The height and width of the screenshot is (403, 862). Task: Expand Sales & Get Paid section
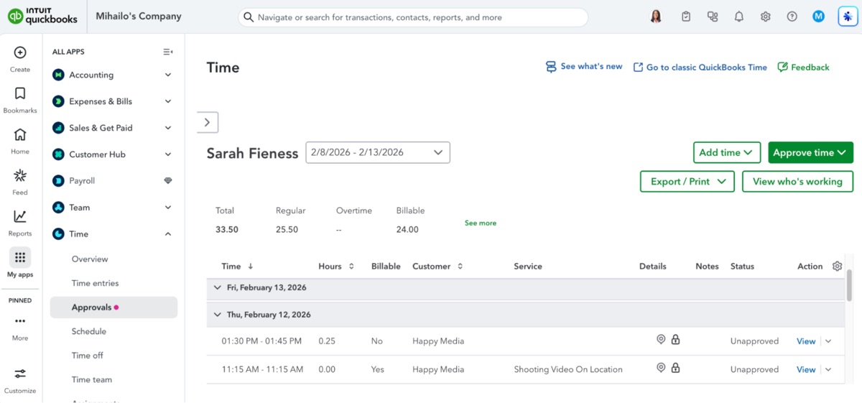click(168, 128)
